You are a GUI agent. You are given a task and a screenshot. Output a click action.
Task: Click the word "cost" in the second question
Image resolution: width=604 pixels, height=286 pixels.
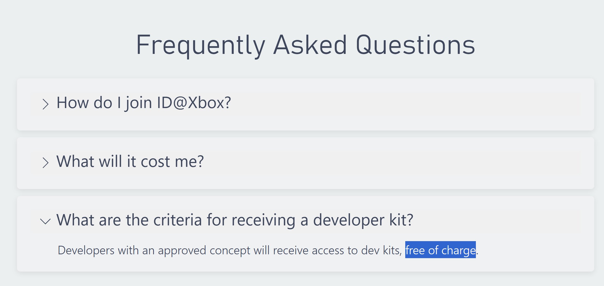click(155, 162)
